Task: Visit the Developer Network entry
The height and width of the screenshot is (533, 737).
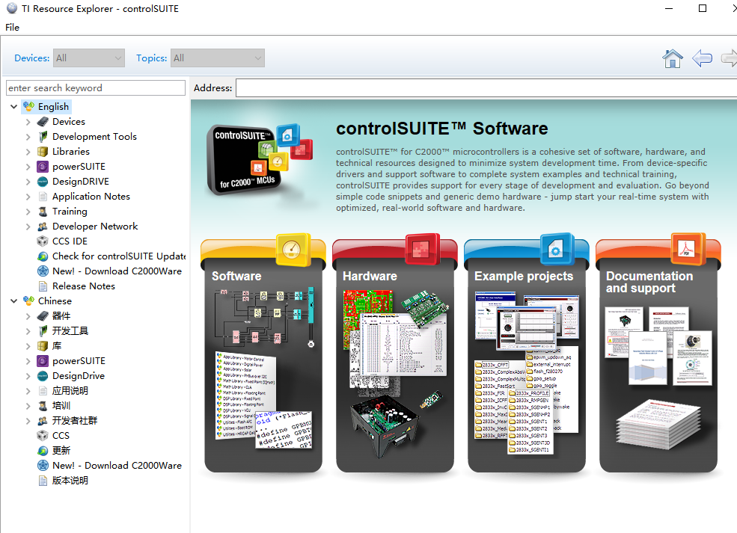Action: (x=95, y=226)
